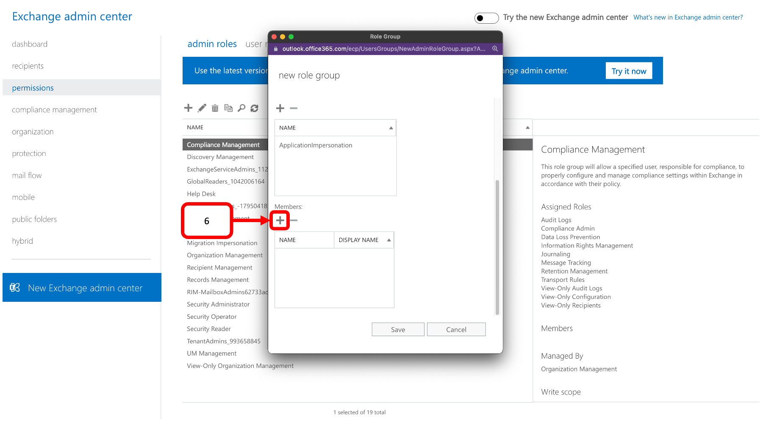760x423 pixels.
Task: Click the pencil edit icon in toolbar
Action: (x=202, y=108)
